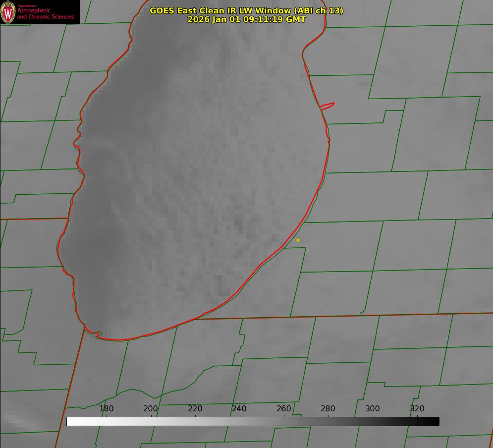Click the 220 colorbar label
Viewport: 493px width, 448px height.
(x=195, y=408)
